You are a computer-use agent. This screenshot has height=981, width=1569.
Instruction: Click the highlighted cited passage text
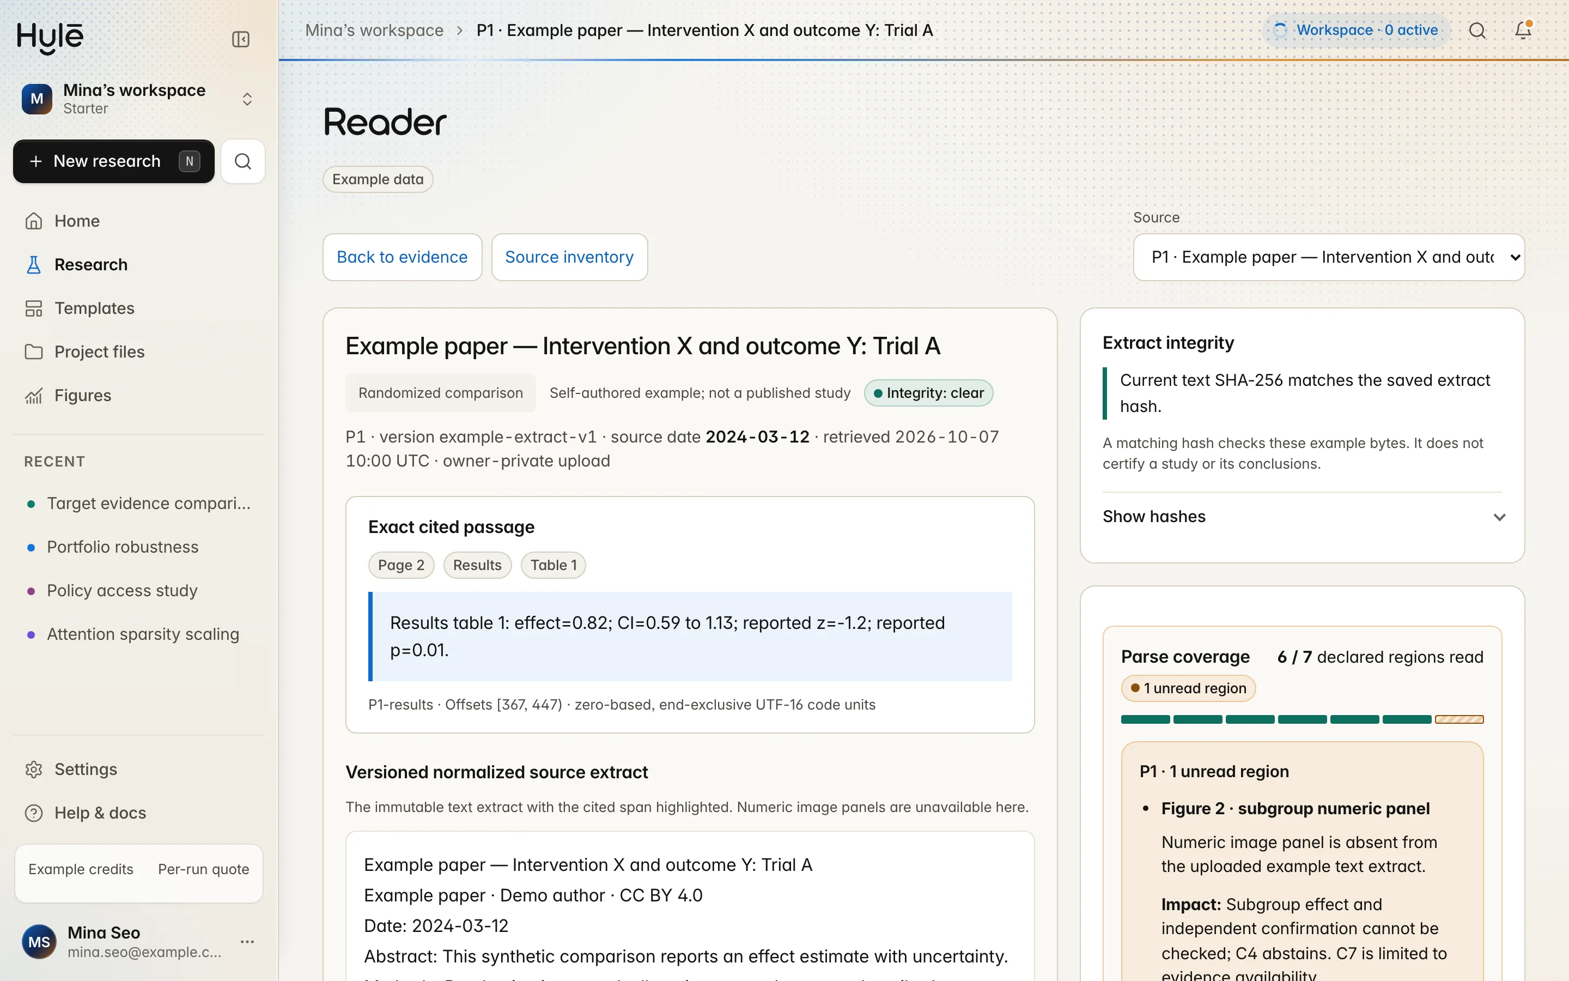690,637
